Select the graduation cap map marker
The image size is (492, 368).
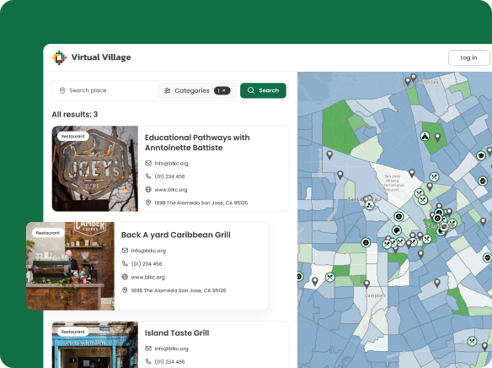tap(481, 155)
